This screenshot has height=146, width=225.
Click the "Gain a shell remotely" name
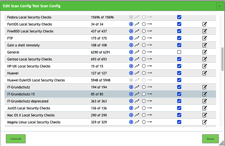23,45
